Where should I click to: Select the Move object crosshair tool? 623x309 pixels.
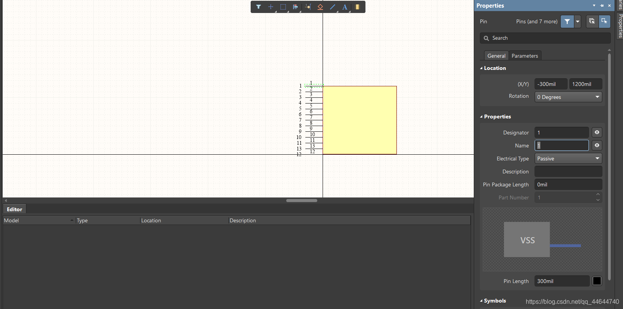coord(271,7)
